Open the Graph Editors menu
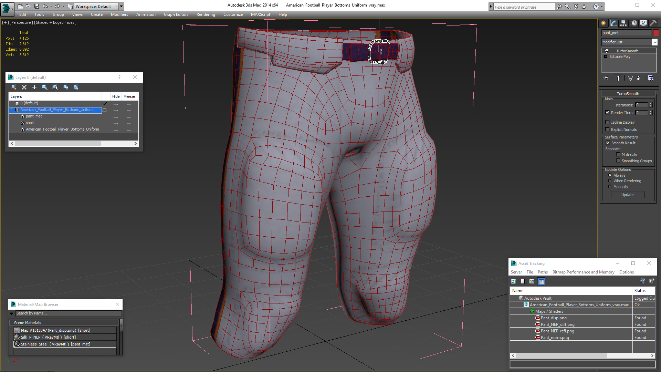 click(x=176, y=14)
